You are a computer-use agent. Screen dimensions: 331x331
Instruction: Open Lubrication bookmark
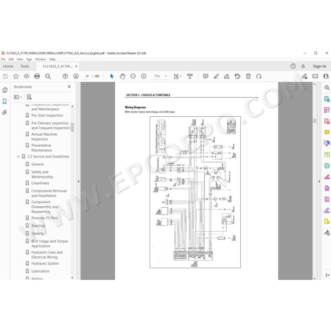coord(40,271)
